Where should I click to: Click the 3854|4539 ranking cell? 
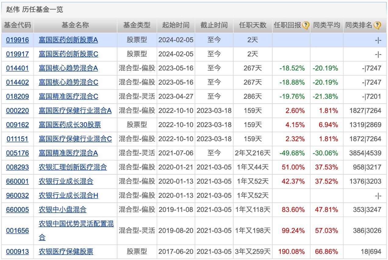365,153
